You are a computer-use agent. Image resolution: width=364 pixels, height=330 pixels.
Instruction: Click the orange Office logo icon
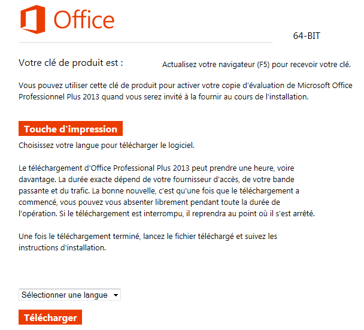(33, 20)
